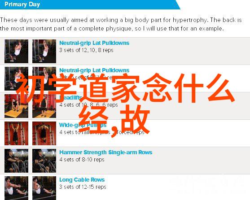Click second Hammer Strength Rows thumbnail
The width and height of the screenshot is (250, 200).
coord(44,161)
